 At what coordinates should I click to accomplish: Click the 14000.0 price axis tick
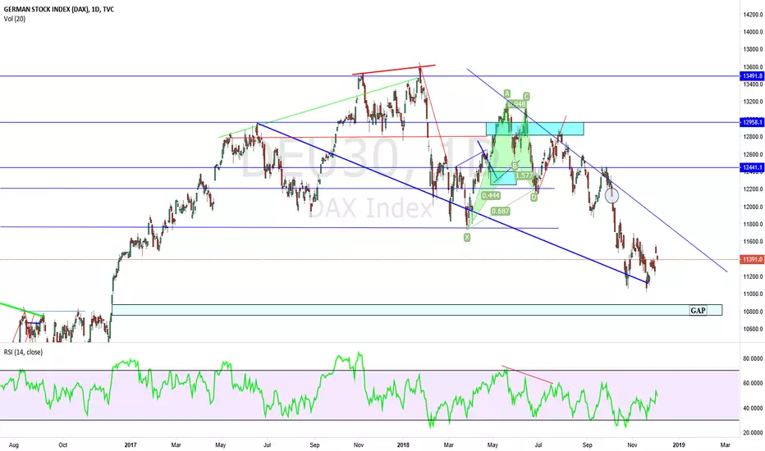(753, 32)
